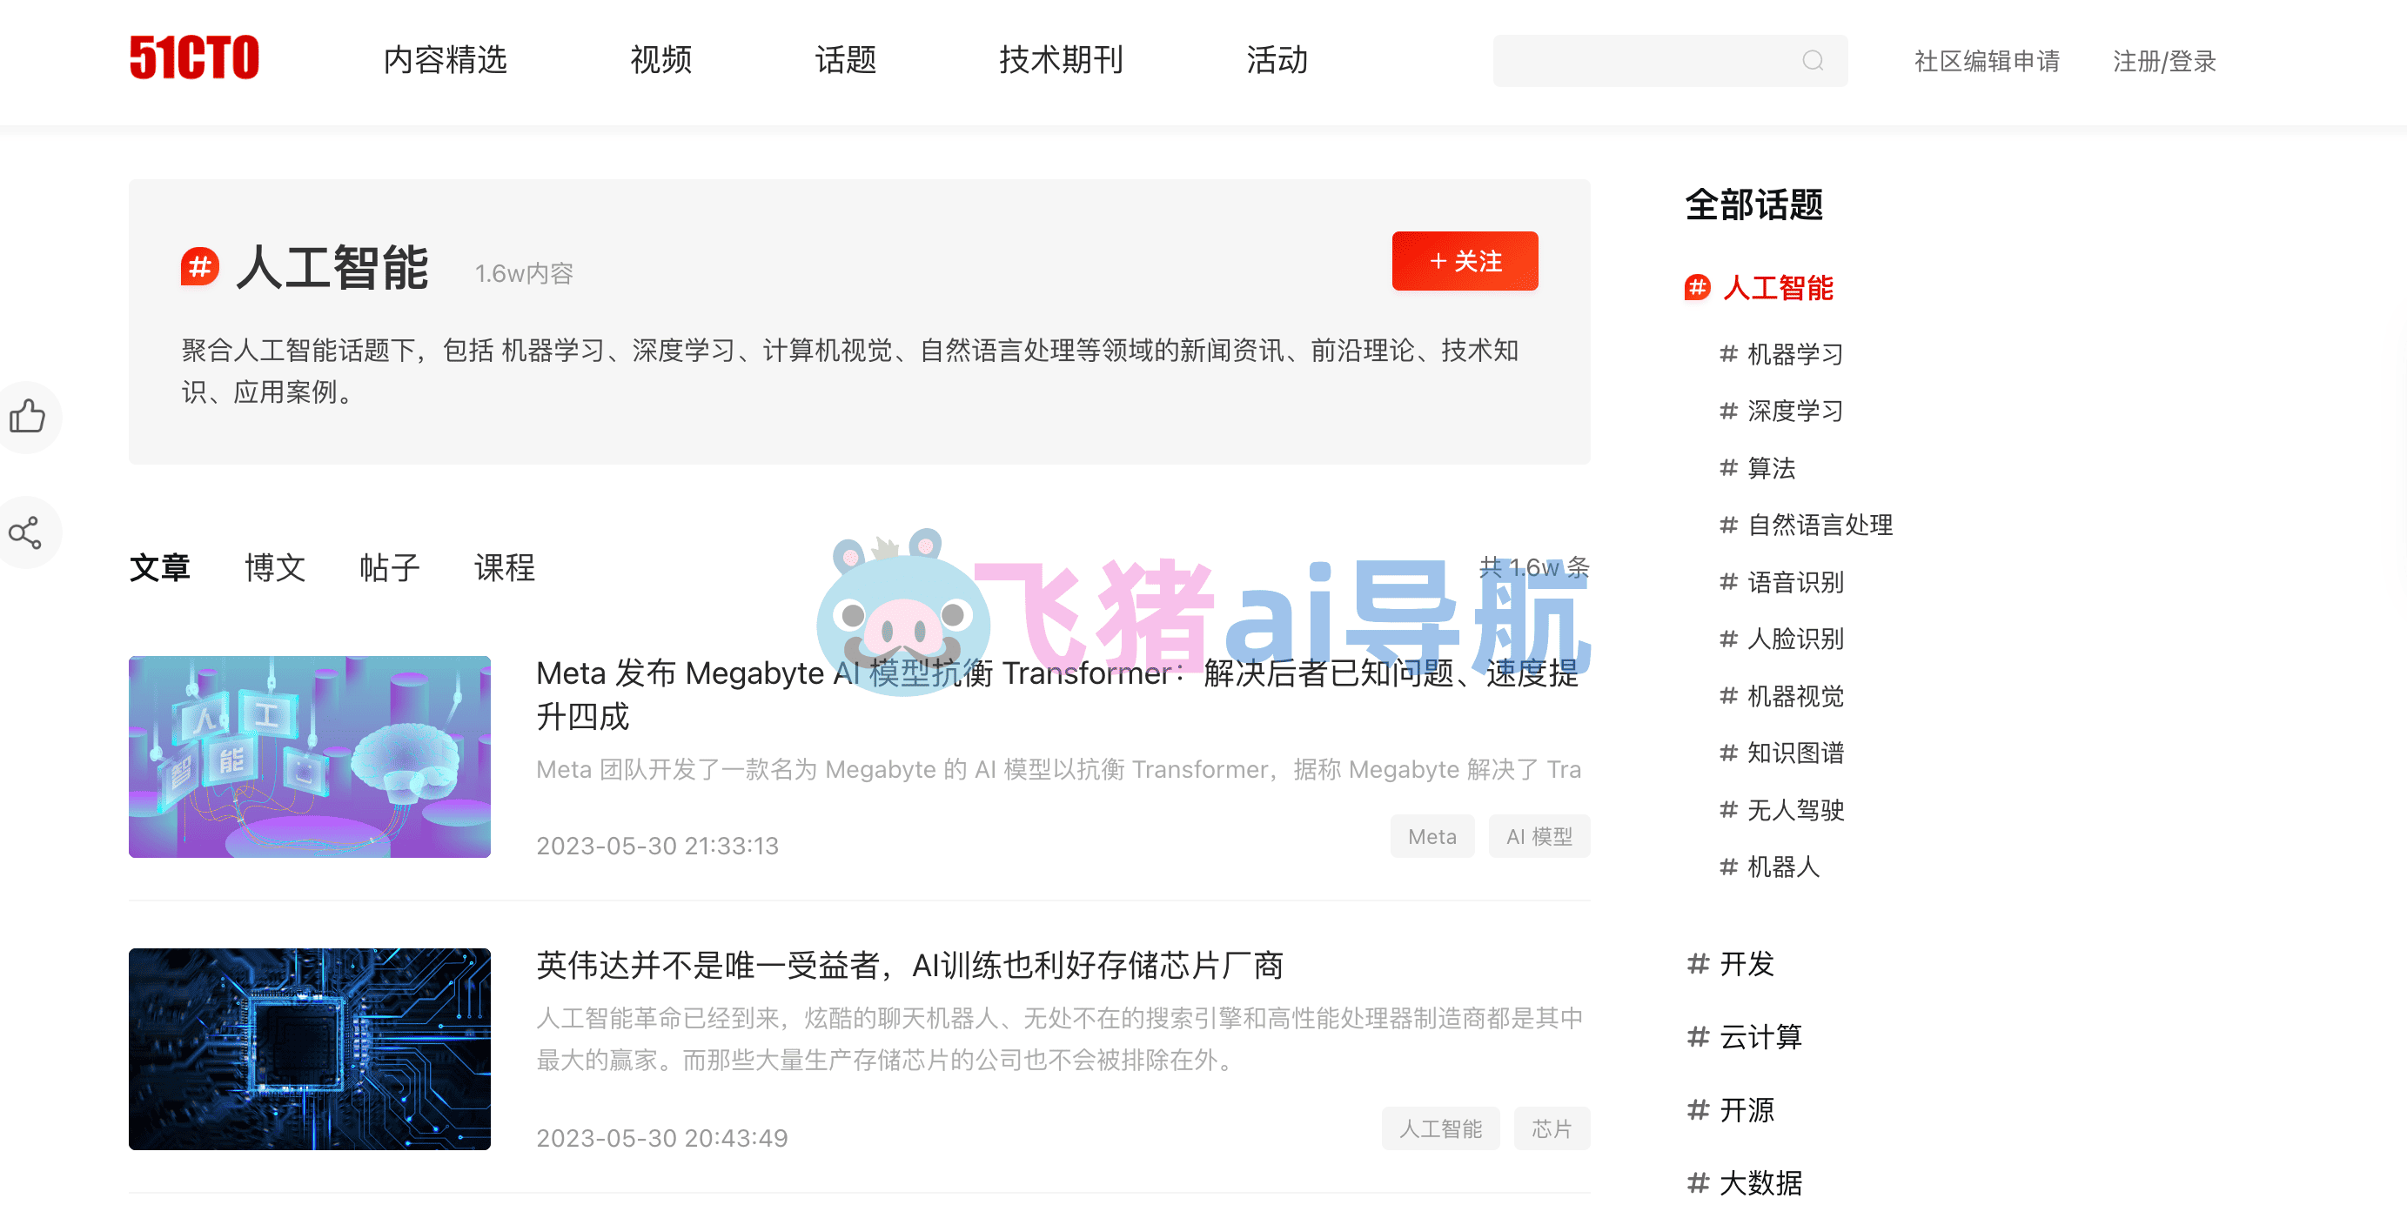
Task: Click the Meta 团队开发了 article summary text
Action: click(x=1057, y=770)
